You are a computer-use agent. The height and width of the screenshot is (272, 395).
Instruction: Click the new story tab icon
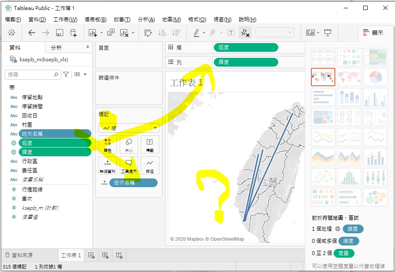tap(119, 255)
